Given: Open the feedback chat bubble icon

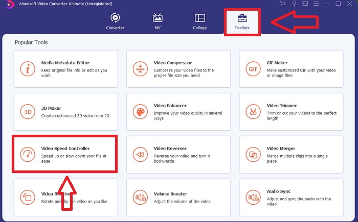Looking at the screenshot, I should coord(305,4).
